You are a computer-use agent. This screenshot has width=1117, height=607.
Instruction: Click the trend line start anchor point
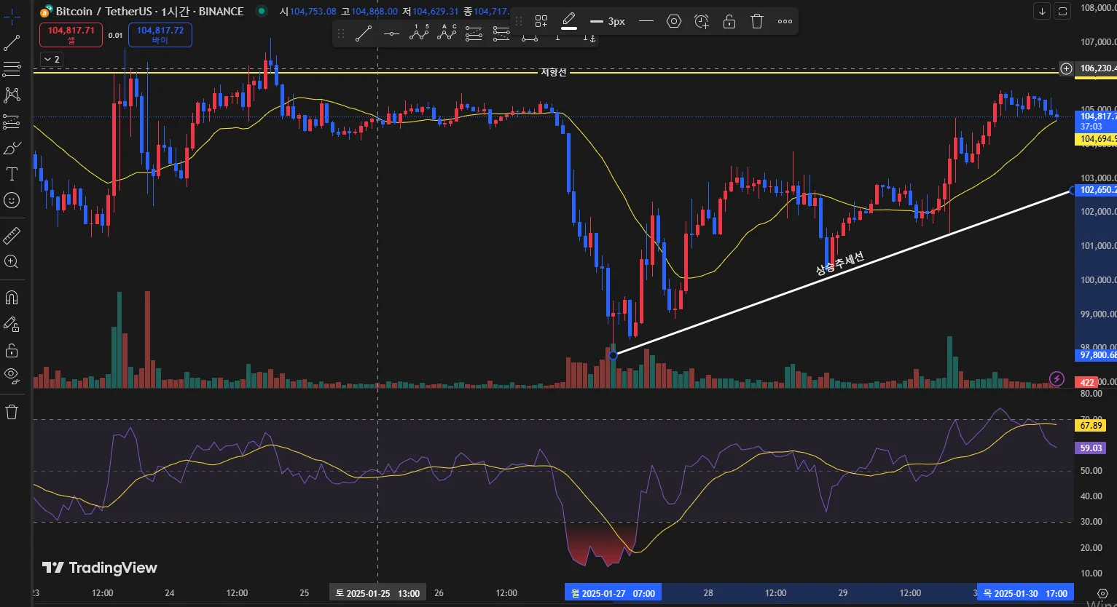613,355
